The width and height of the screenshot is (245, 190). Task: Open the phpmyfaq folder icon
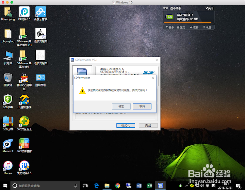[x=8, y=36]
